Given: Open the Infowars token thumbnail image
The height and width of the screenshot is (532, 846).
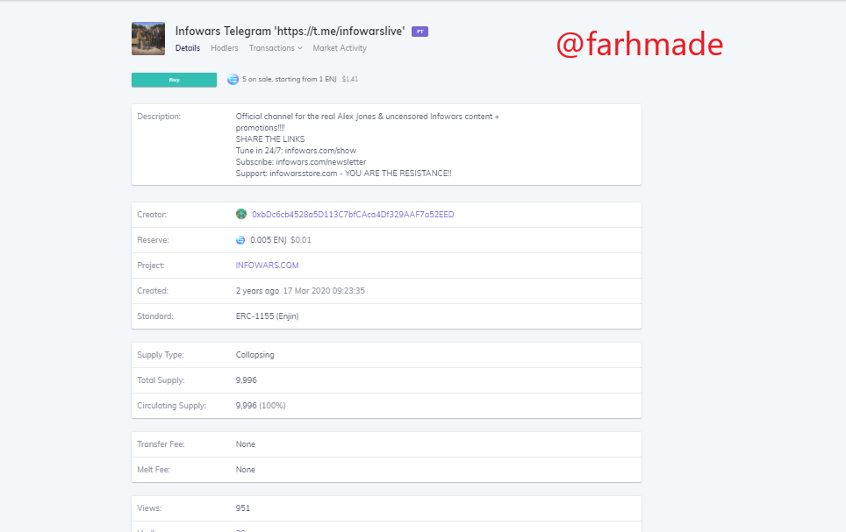Looking at the screenshot, I should 148,39.
